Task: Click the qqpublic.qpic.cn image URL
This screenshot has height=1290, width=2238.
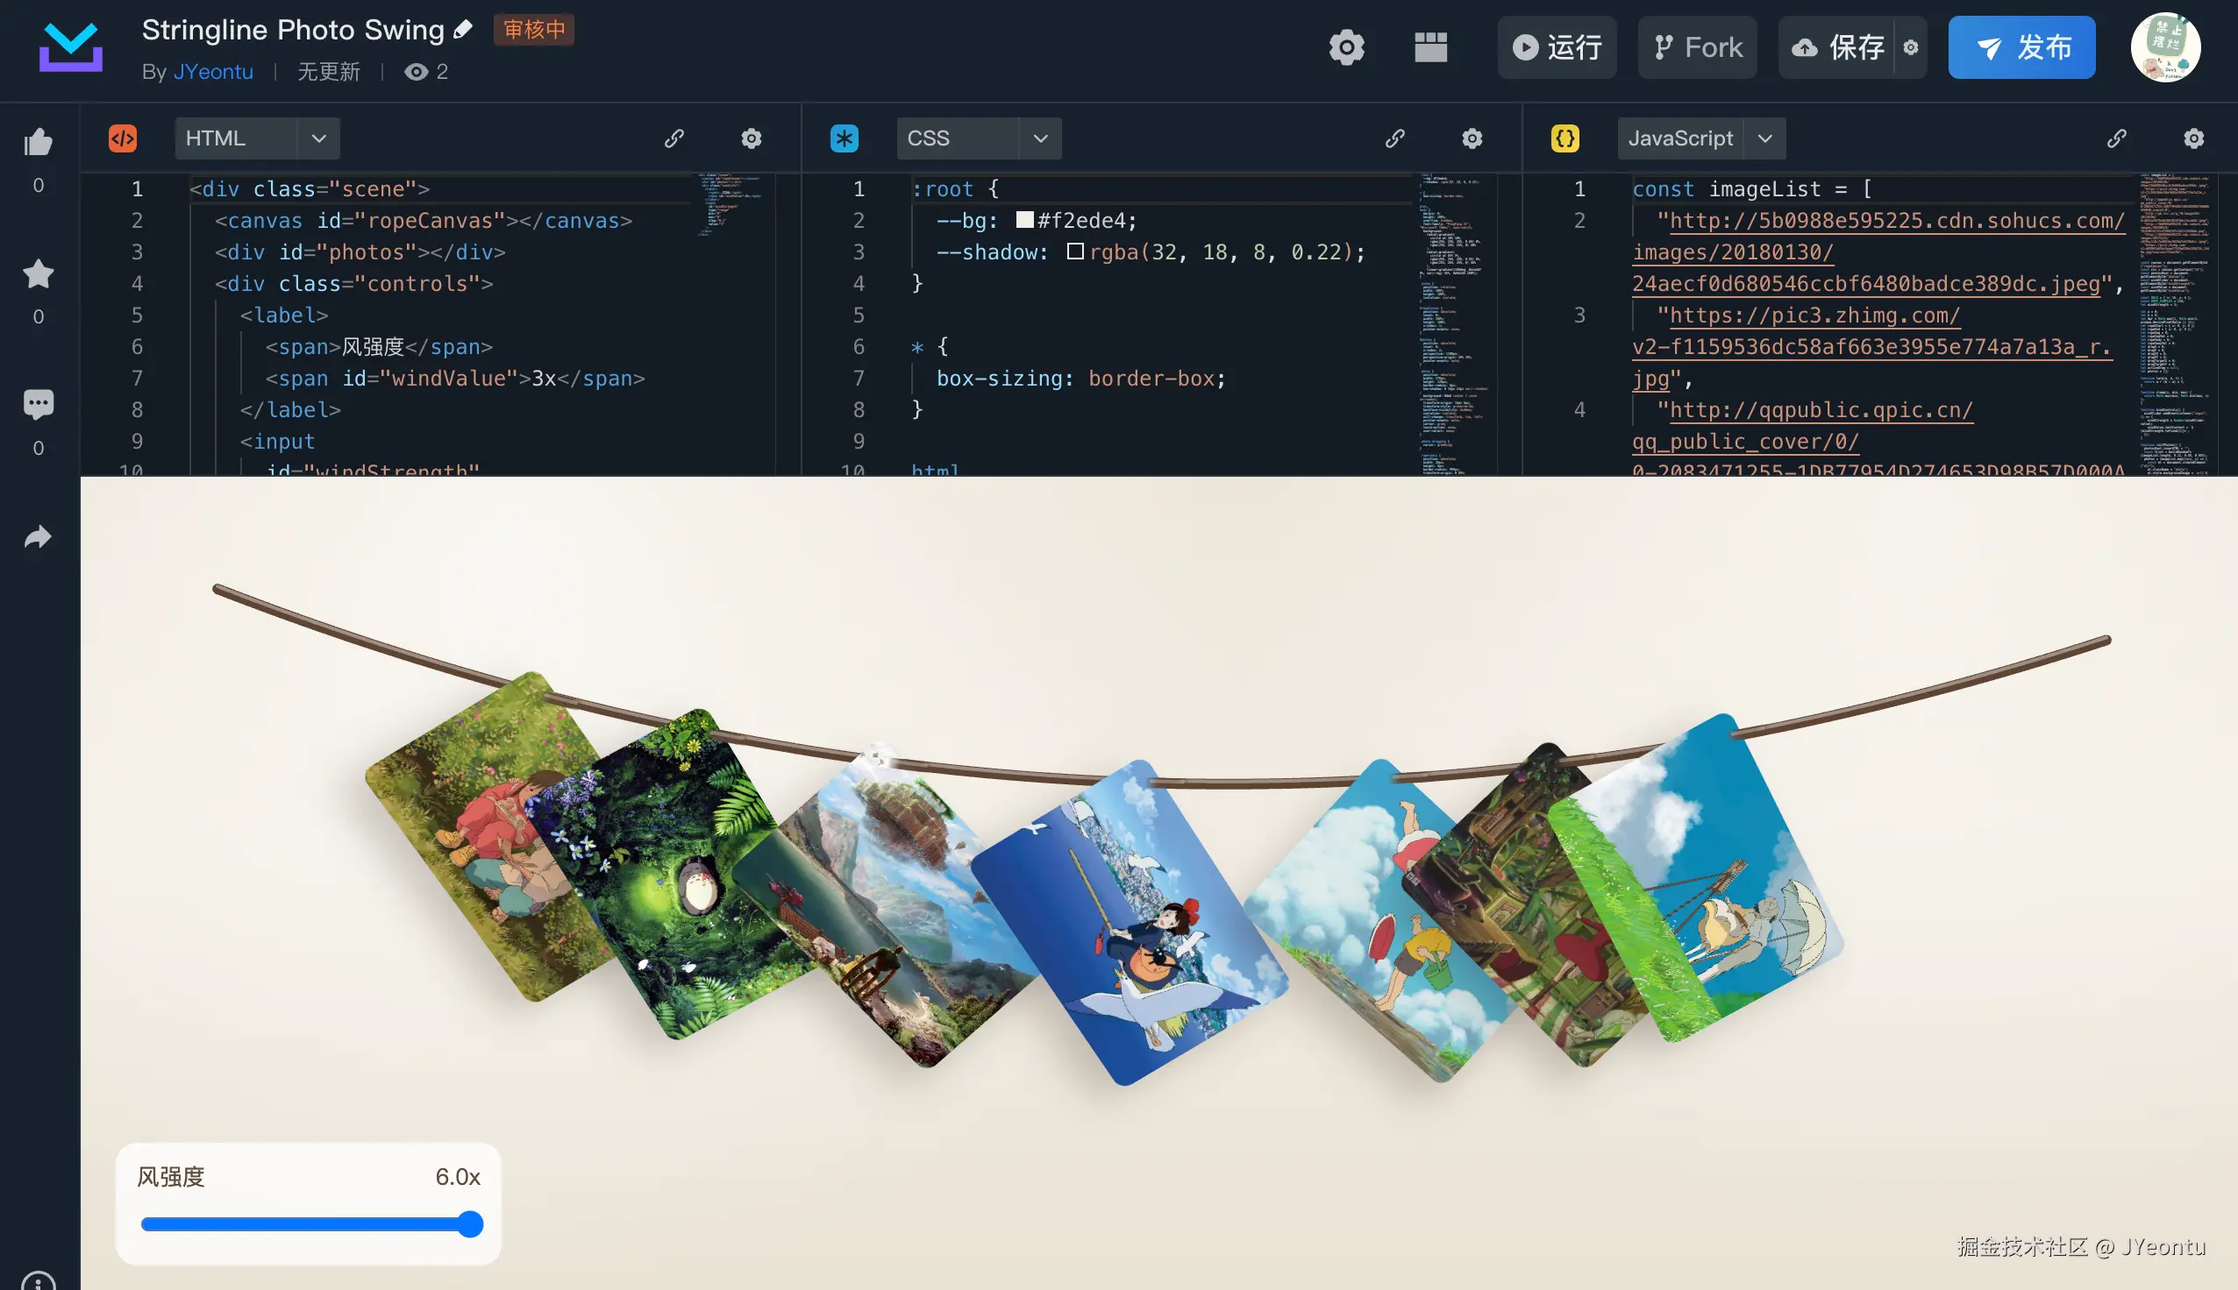Action: [1878, 441]
